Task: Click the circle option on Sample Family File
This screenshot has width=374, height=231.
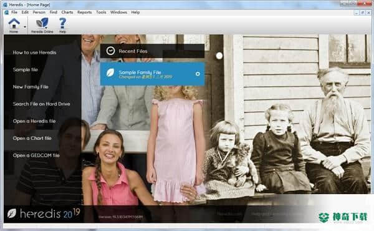Action: point(198,74)
